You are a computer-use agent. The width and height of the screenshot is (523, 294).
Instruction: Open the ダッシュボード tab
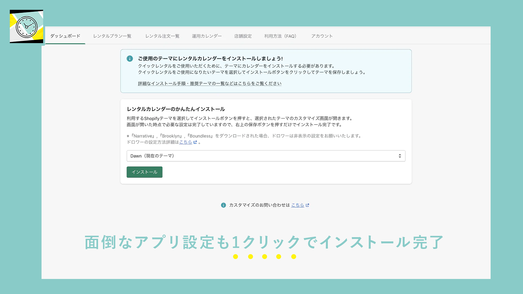(65, 36)
